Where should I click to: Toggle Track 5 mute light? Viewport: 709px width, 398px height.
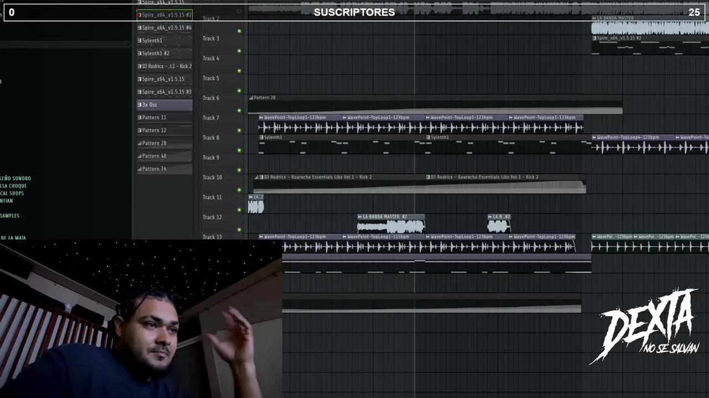point(239,91)
